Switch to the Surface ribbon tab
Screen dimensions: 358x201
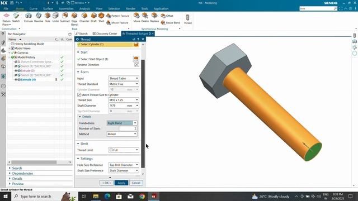click(48, 9)
